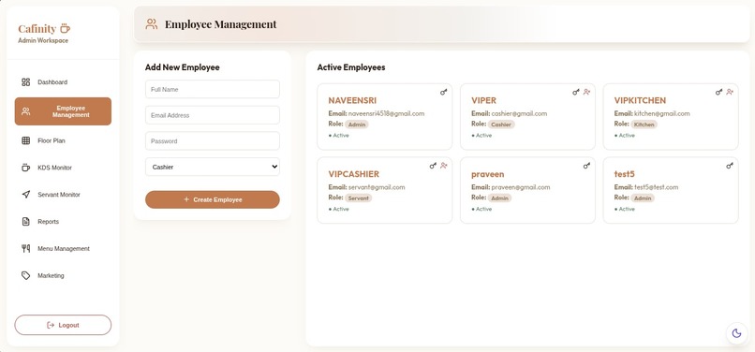This screenshot has height=352, width=755.
Task: Click the praveen employee name
Action: coord(488,174)
